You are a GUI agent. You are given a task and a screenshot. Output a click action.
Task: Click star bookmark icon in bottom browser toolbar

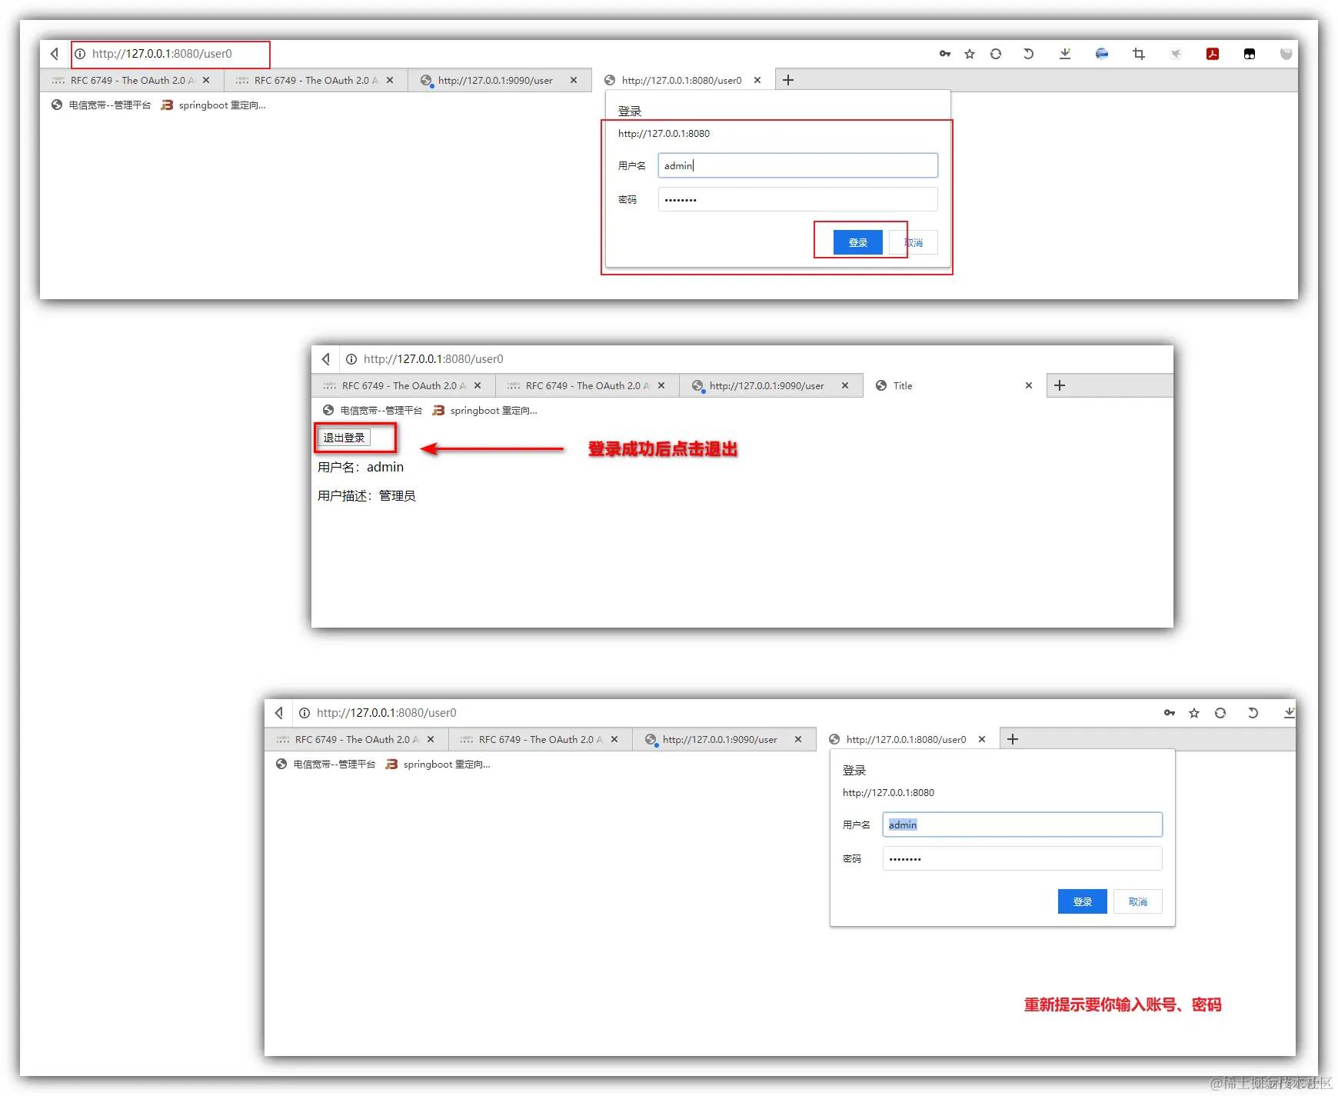(x=1194, y=713)
